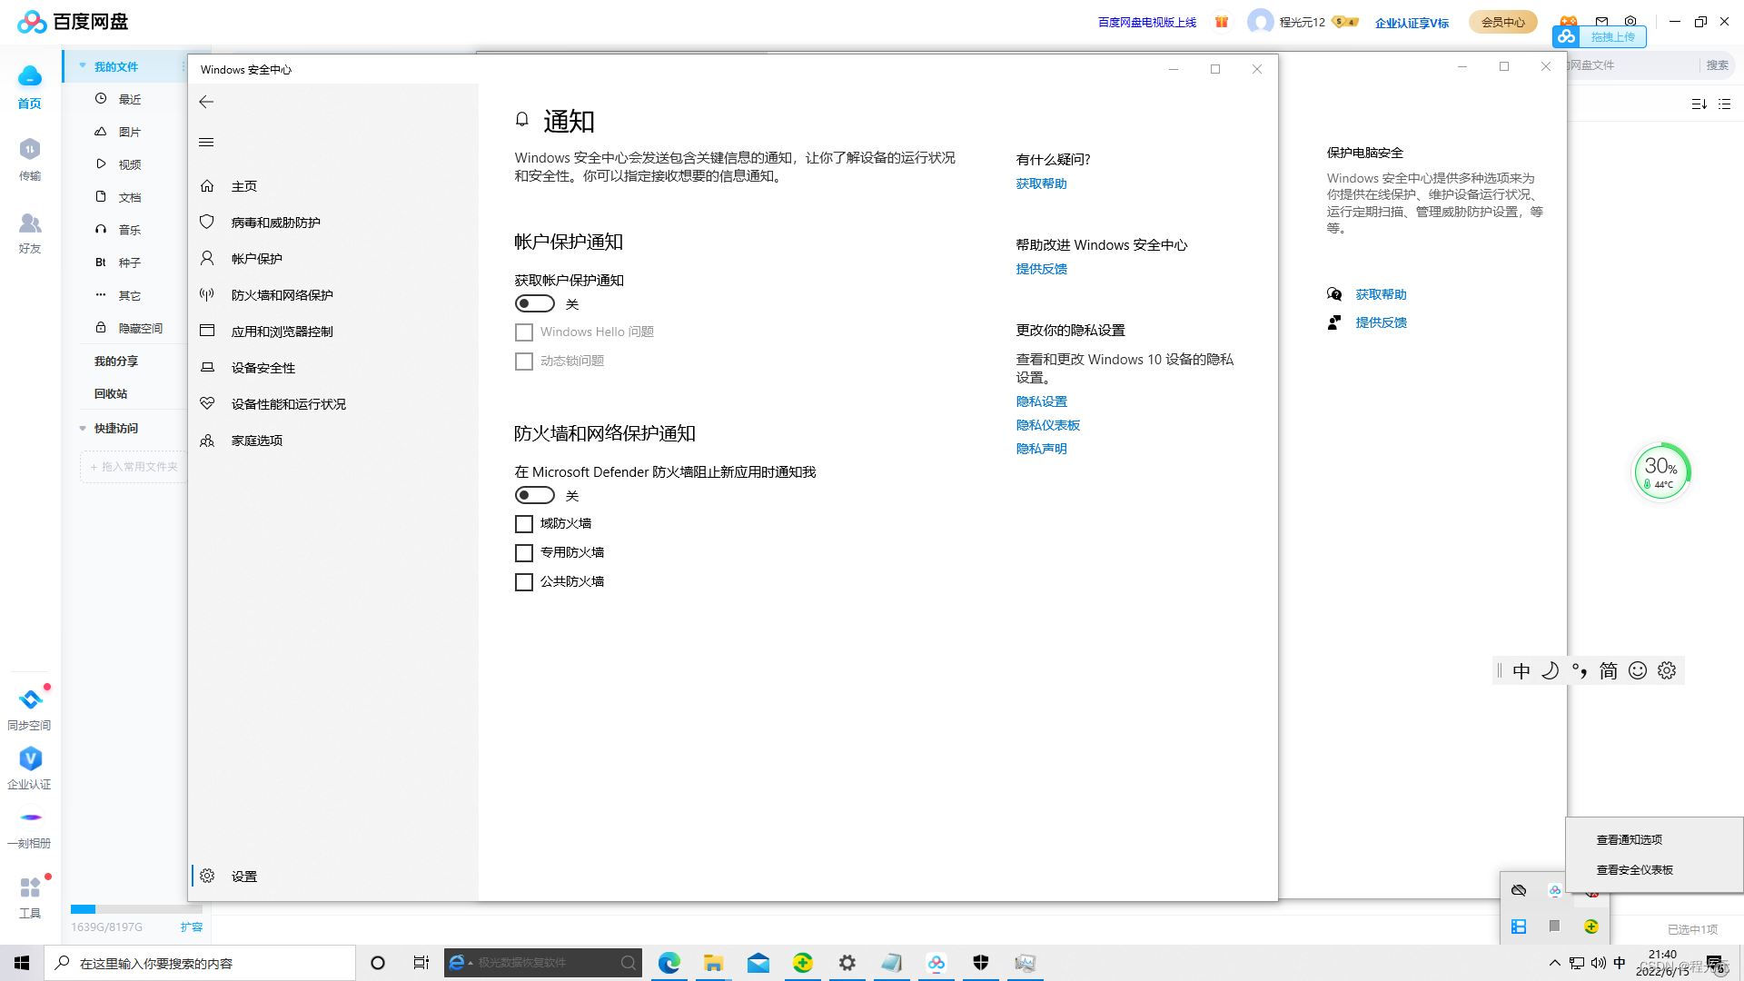
Task: Open the firewall and network protection page
Action: [x=282, y=295]
